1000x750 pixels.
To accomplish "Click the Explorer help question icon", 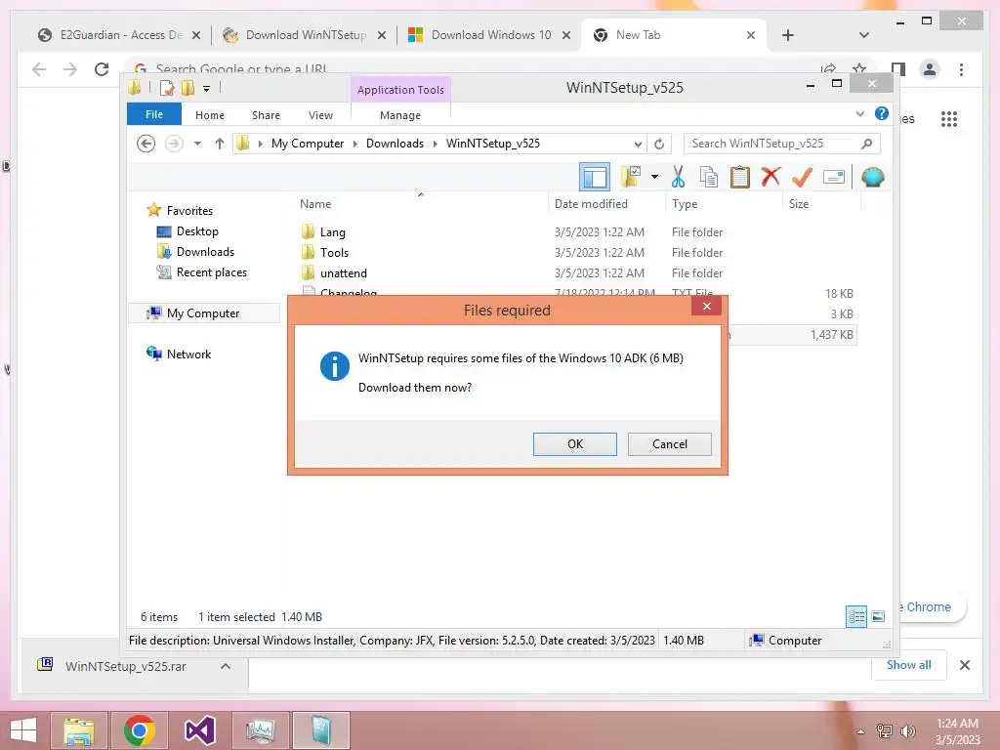I will (x=882, y=113).
